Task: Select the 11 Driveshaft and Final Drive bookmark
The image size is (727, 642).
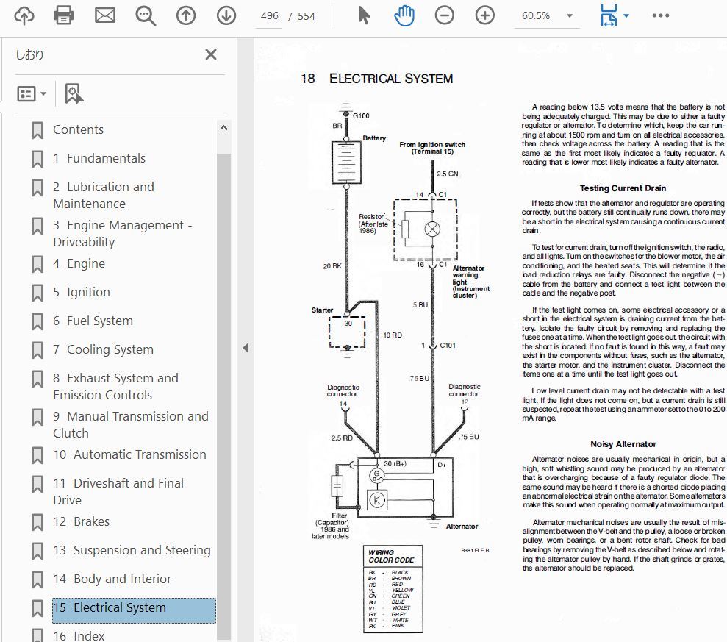Action: pos(118,492)
